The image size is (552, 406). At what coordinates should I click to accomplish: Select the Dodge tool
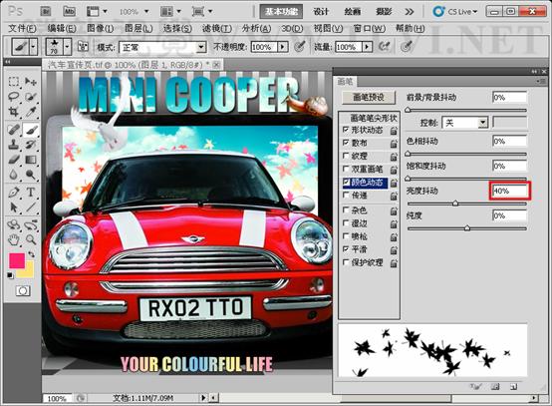pos(31,175)
